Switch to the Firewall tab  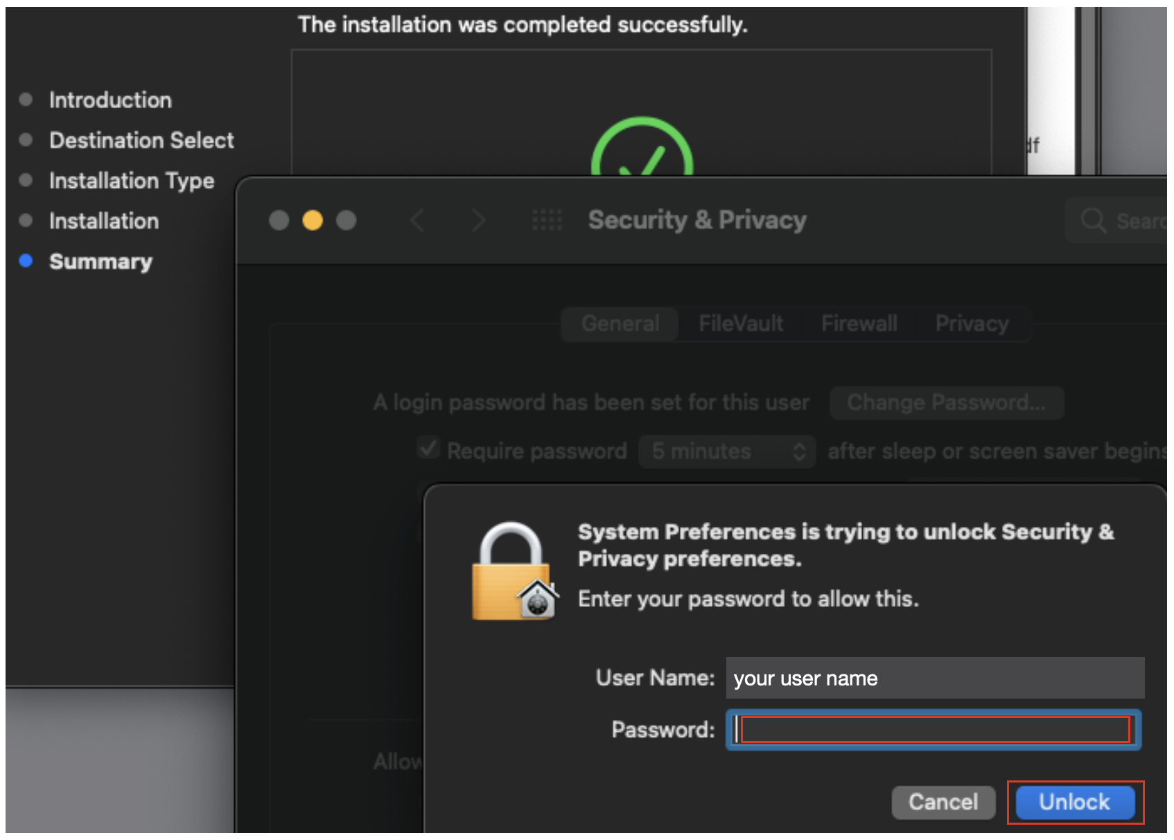tap(859, 324)
